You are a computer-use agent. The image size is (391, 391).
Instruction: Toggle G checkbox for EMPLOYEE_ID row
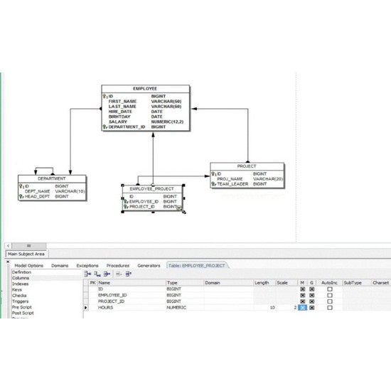pyautogui.click(x=311, y=295)
